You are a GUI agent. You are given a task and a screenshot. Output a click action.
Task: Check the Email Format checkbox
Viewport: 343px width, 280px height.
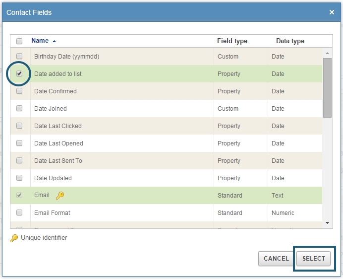click(19, 213)
